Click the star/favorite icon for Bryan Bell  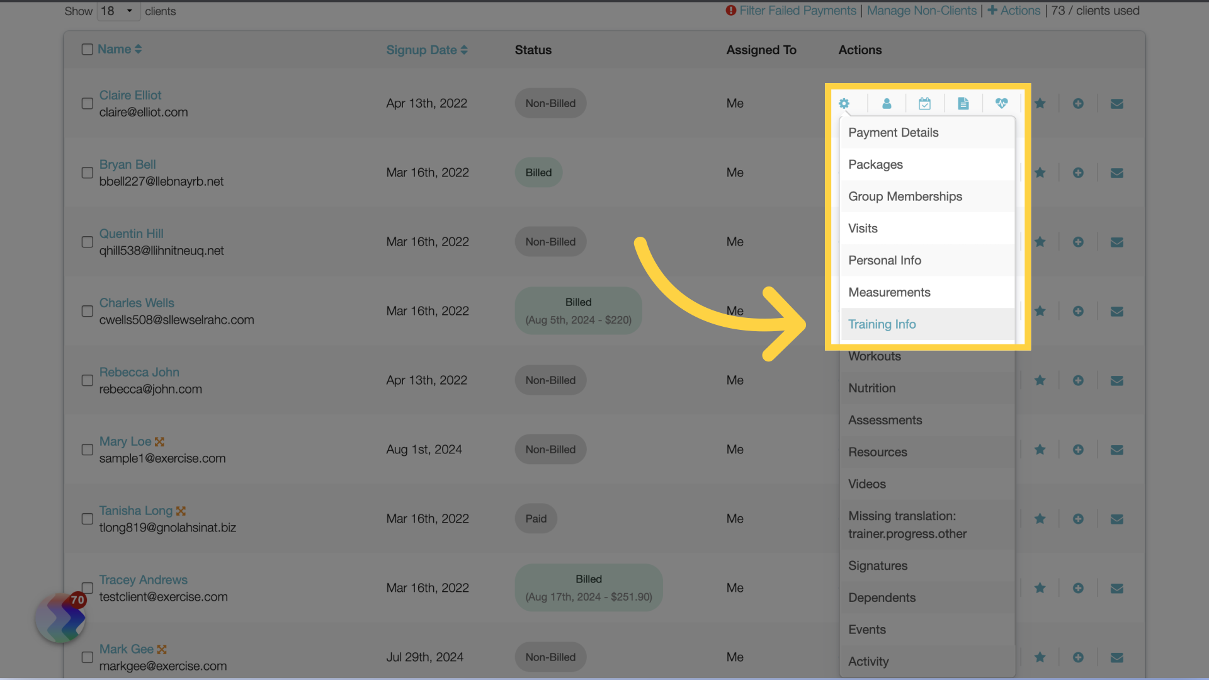[1040, 172]
